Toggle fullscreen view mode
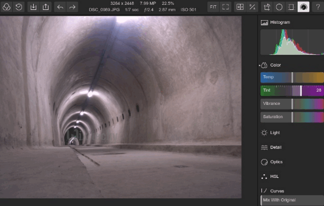 pyautogui.click(x=225, y=7)
